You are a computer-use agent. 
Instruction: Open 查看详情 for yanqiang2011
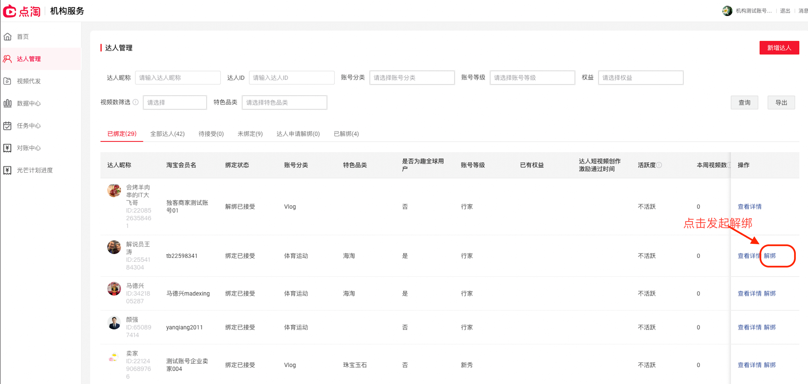pyautogui.click(x=750, y=328)
